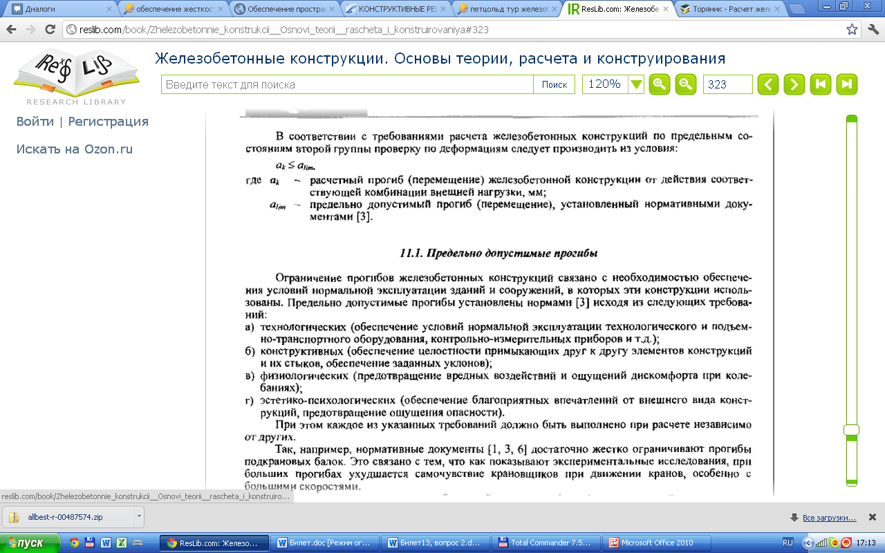Click the 'Все загрузки...' link
The height and width of the screenshot is (553, 885).
click(829, 518)
